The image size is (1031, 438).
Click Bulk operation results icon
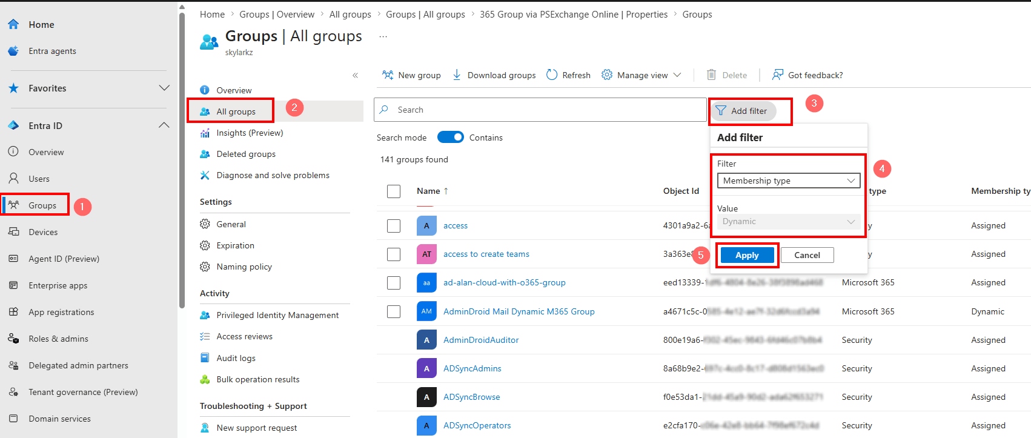[205, 380]
